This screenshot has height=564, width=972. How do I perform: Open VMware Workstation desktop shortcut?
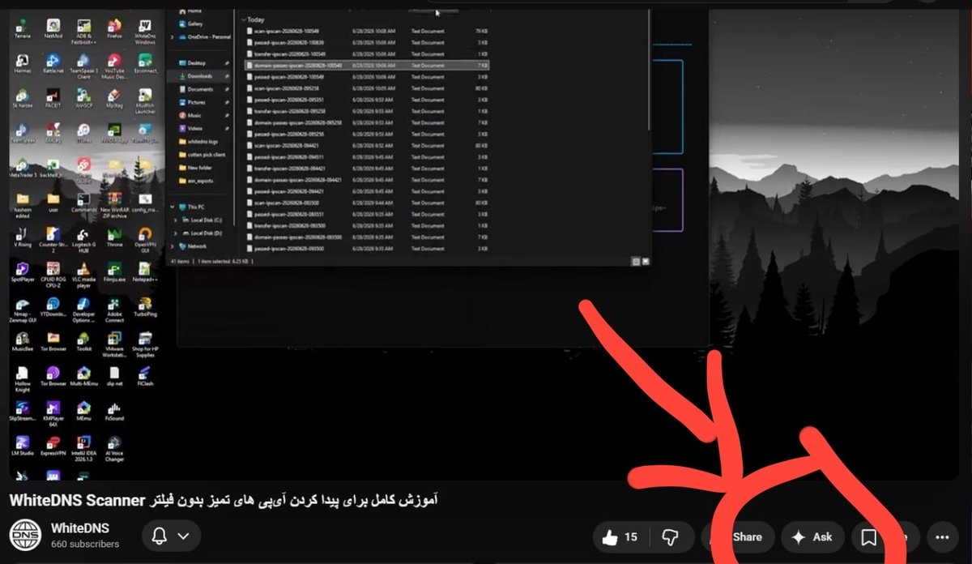pyautogui.click(x=114, y=346)
